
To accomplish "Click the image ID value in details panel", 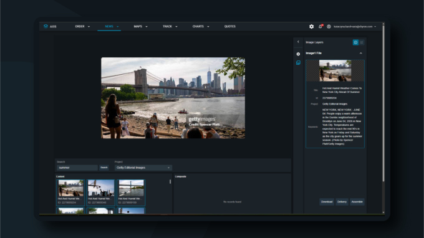I will point(329,98).
